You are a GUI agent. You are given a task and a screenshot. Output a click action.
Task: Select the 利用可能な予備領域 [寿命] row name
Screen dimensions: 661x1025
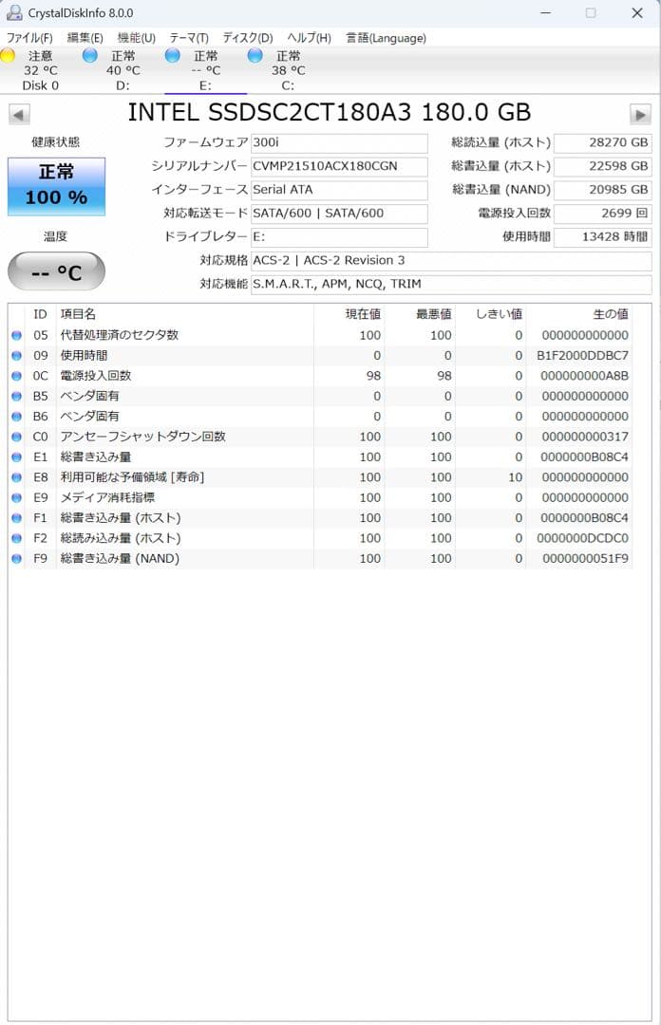pos(132,476)
